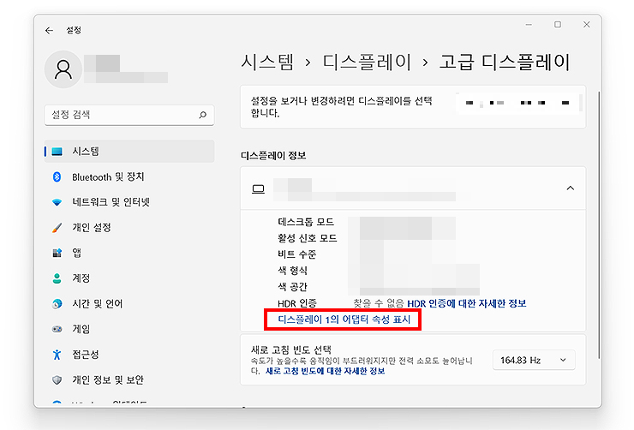Screen dimensions: 634x430
Task: Open the 앱 settings label
Action: point(76,253)
